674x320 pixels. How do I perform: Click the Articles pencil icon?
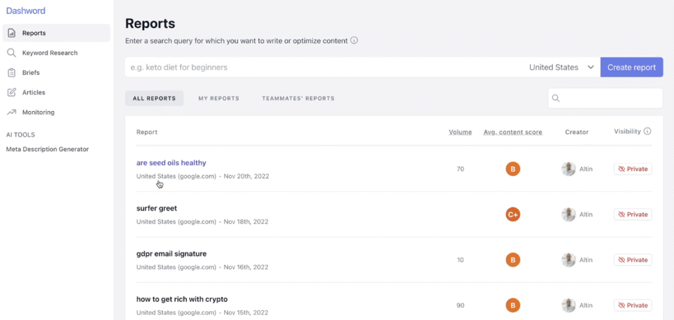[x=11, y=93]
